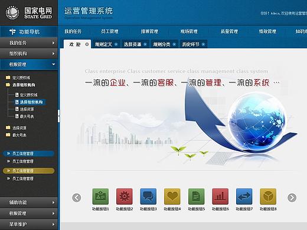Open the 选择组织机构 folder in sidebar
307x230 pixels.
click(x=21, y=85)
